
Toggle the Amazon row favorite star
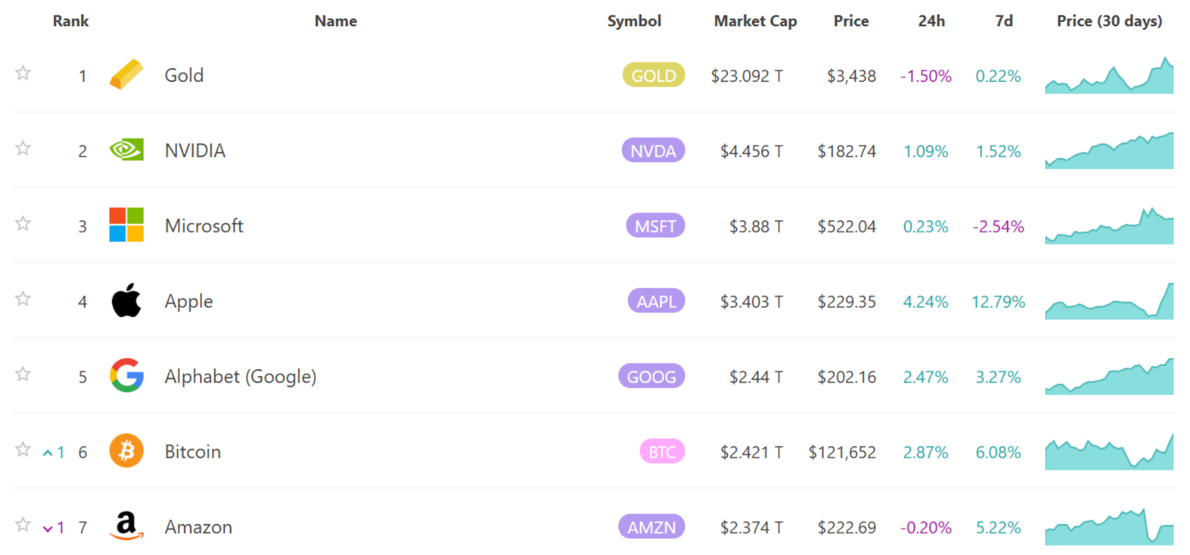pos(23,524)
